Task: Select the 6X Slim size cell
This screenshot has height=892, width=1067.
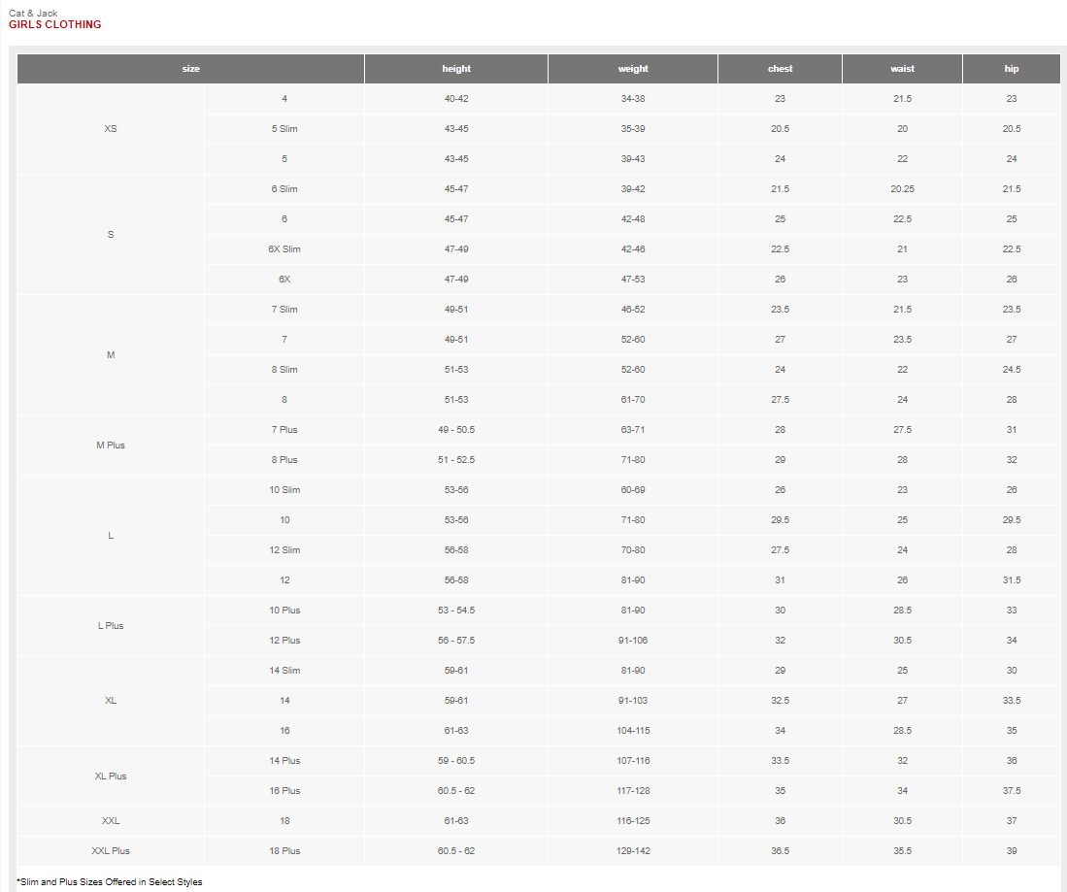Action: coord(284,249)
